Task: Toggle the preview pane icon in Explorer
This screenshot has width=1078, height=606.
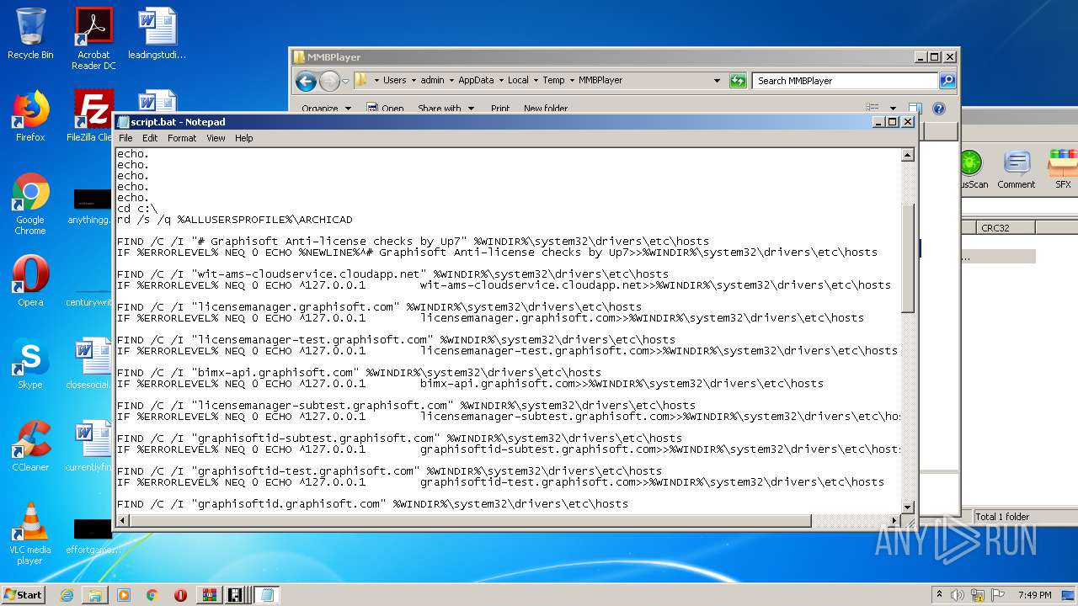Action: tap(915, 109)
